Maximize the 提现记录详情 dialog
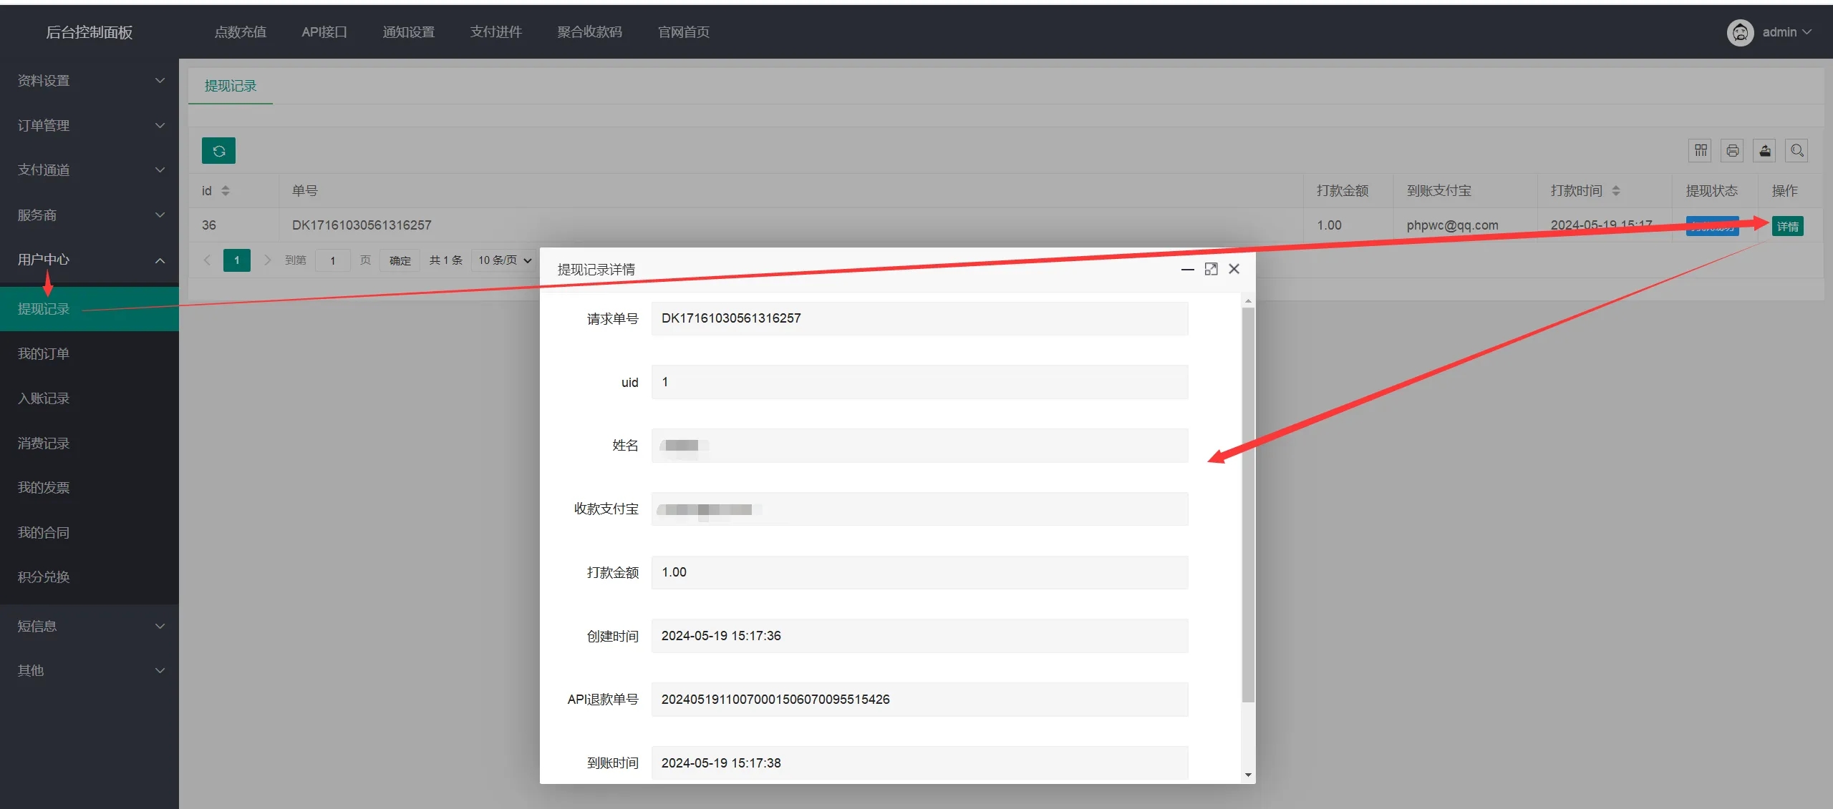This screenshot has width=1833, height=809. (1211, 269)
